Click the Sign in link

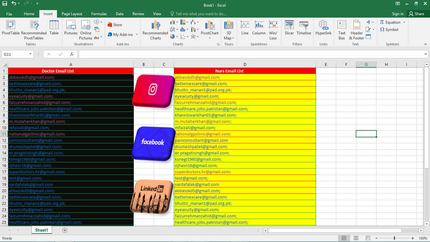(x=397, y=14)
